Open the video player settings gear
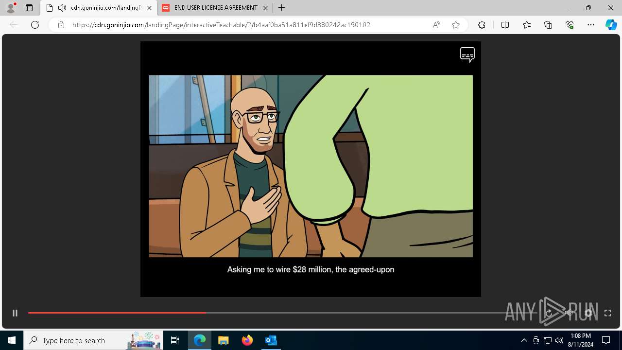The image size is (622, 350). point(588,313)
